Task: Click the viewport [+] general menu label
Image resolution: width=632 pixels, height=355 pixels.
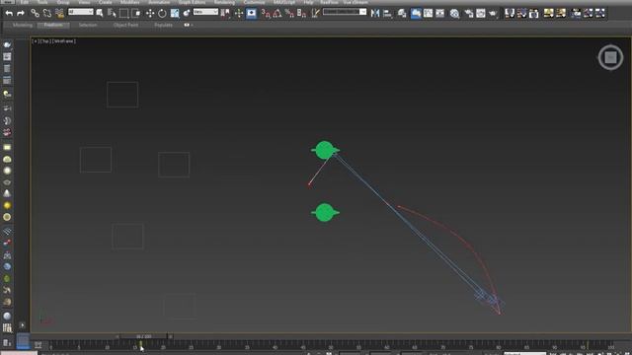Action: (36, 41)
